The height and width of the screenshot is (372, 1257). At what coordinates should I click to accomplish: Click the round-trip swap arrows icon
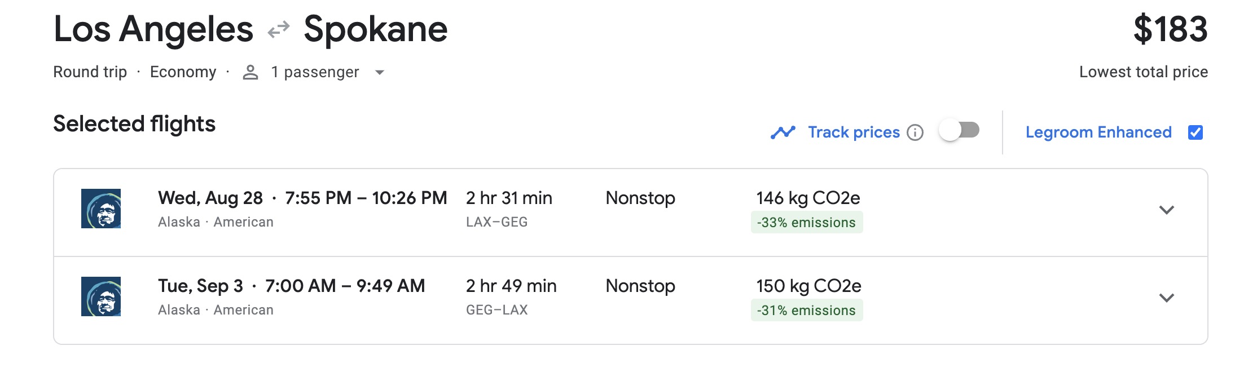pos(279,29)
